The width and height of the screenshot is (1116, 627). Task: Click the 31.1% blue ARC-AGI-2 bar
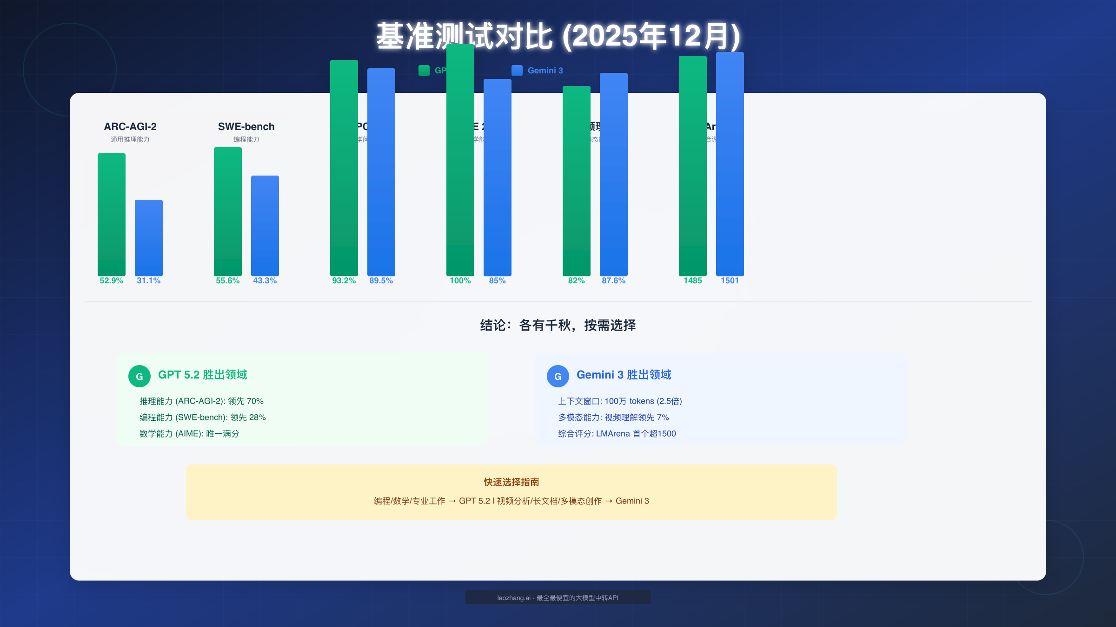pyautogui.click(x=149, y=237)
